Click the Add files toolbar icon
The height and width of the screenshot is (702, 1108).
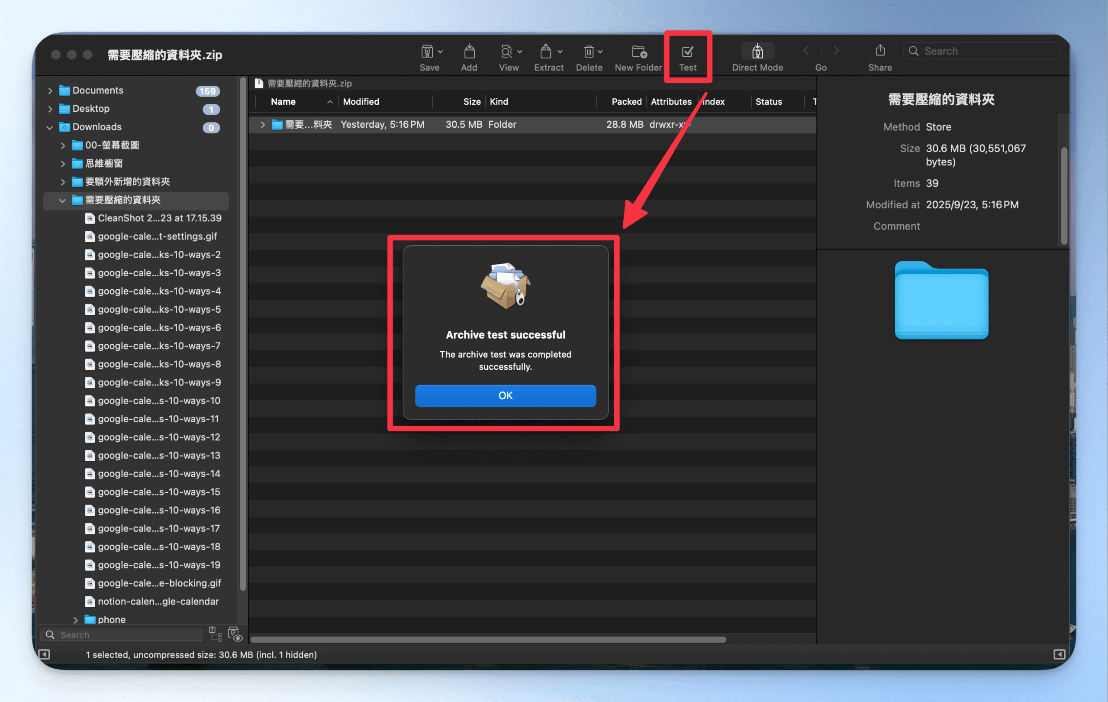(469, 52)
